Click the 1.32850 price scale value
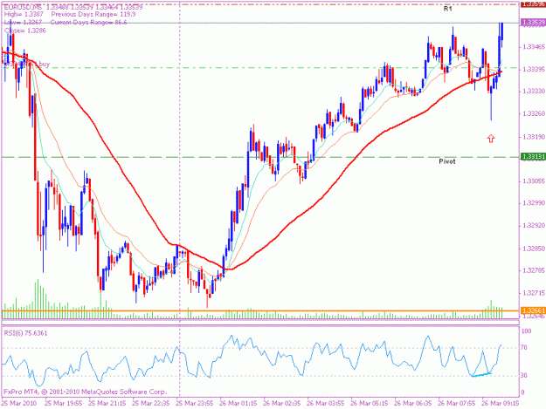The width and height of the screenshot is (546, 409). click(x=534, y=249)
